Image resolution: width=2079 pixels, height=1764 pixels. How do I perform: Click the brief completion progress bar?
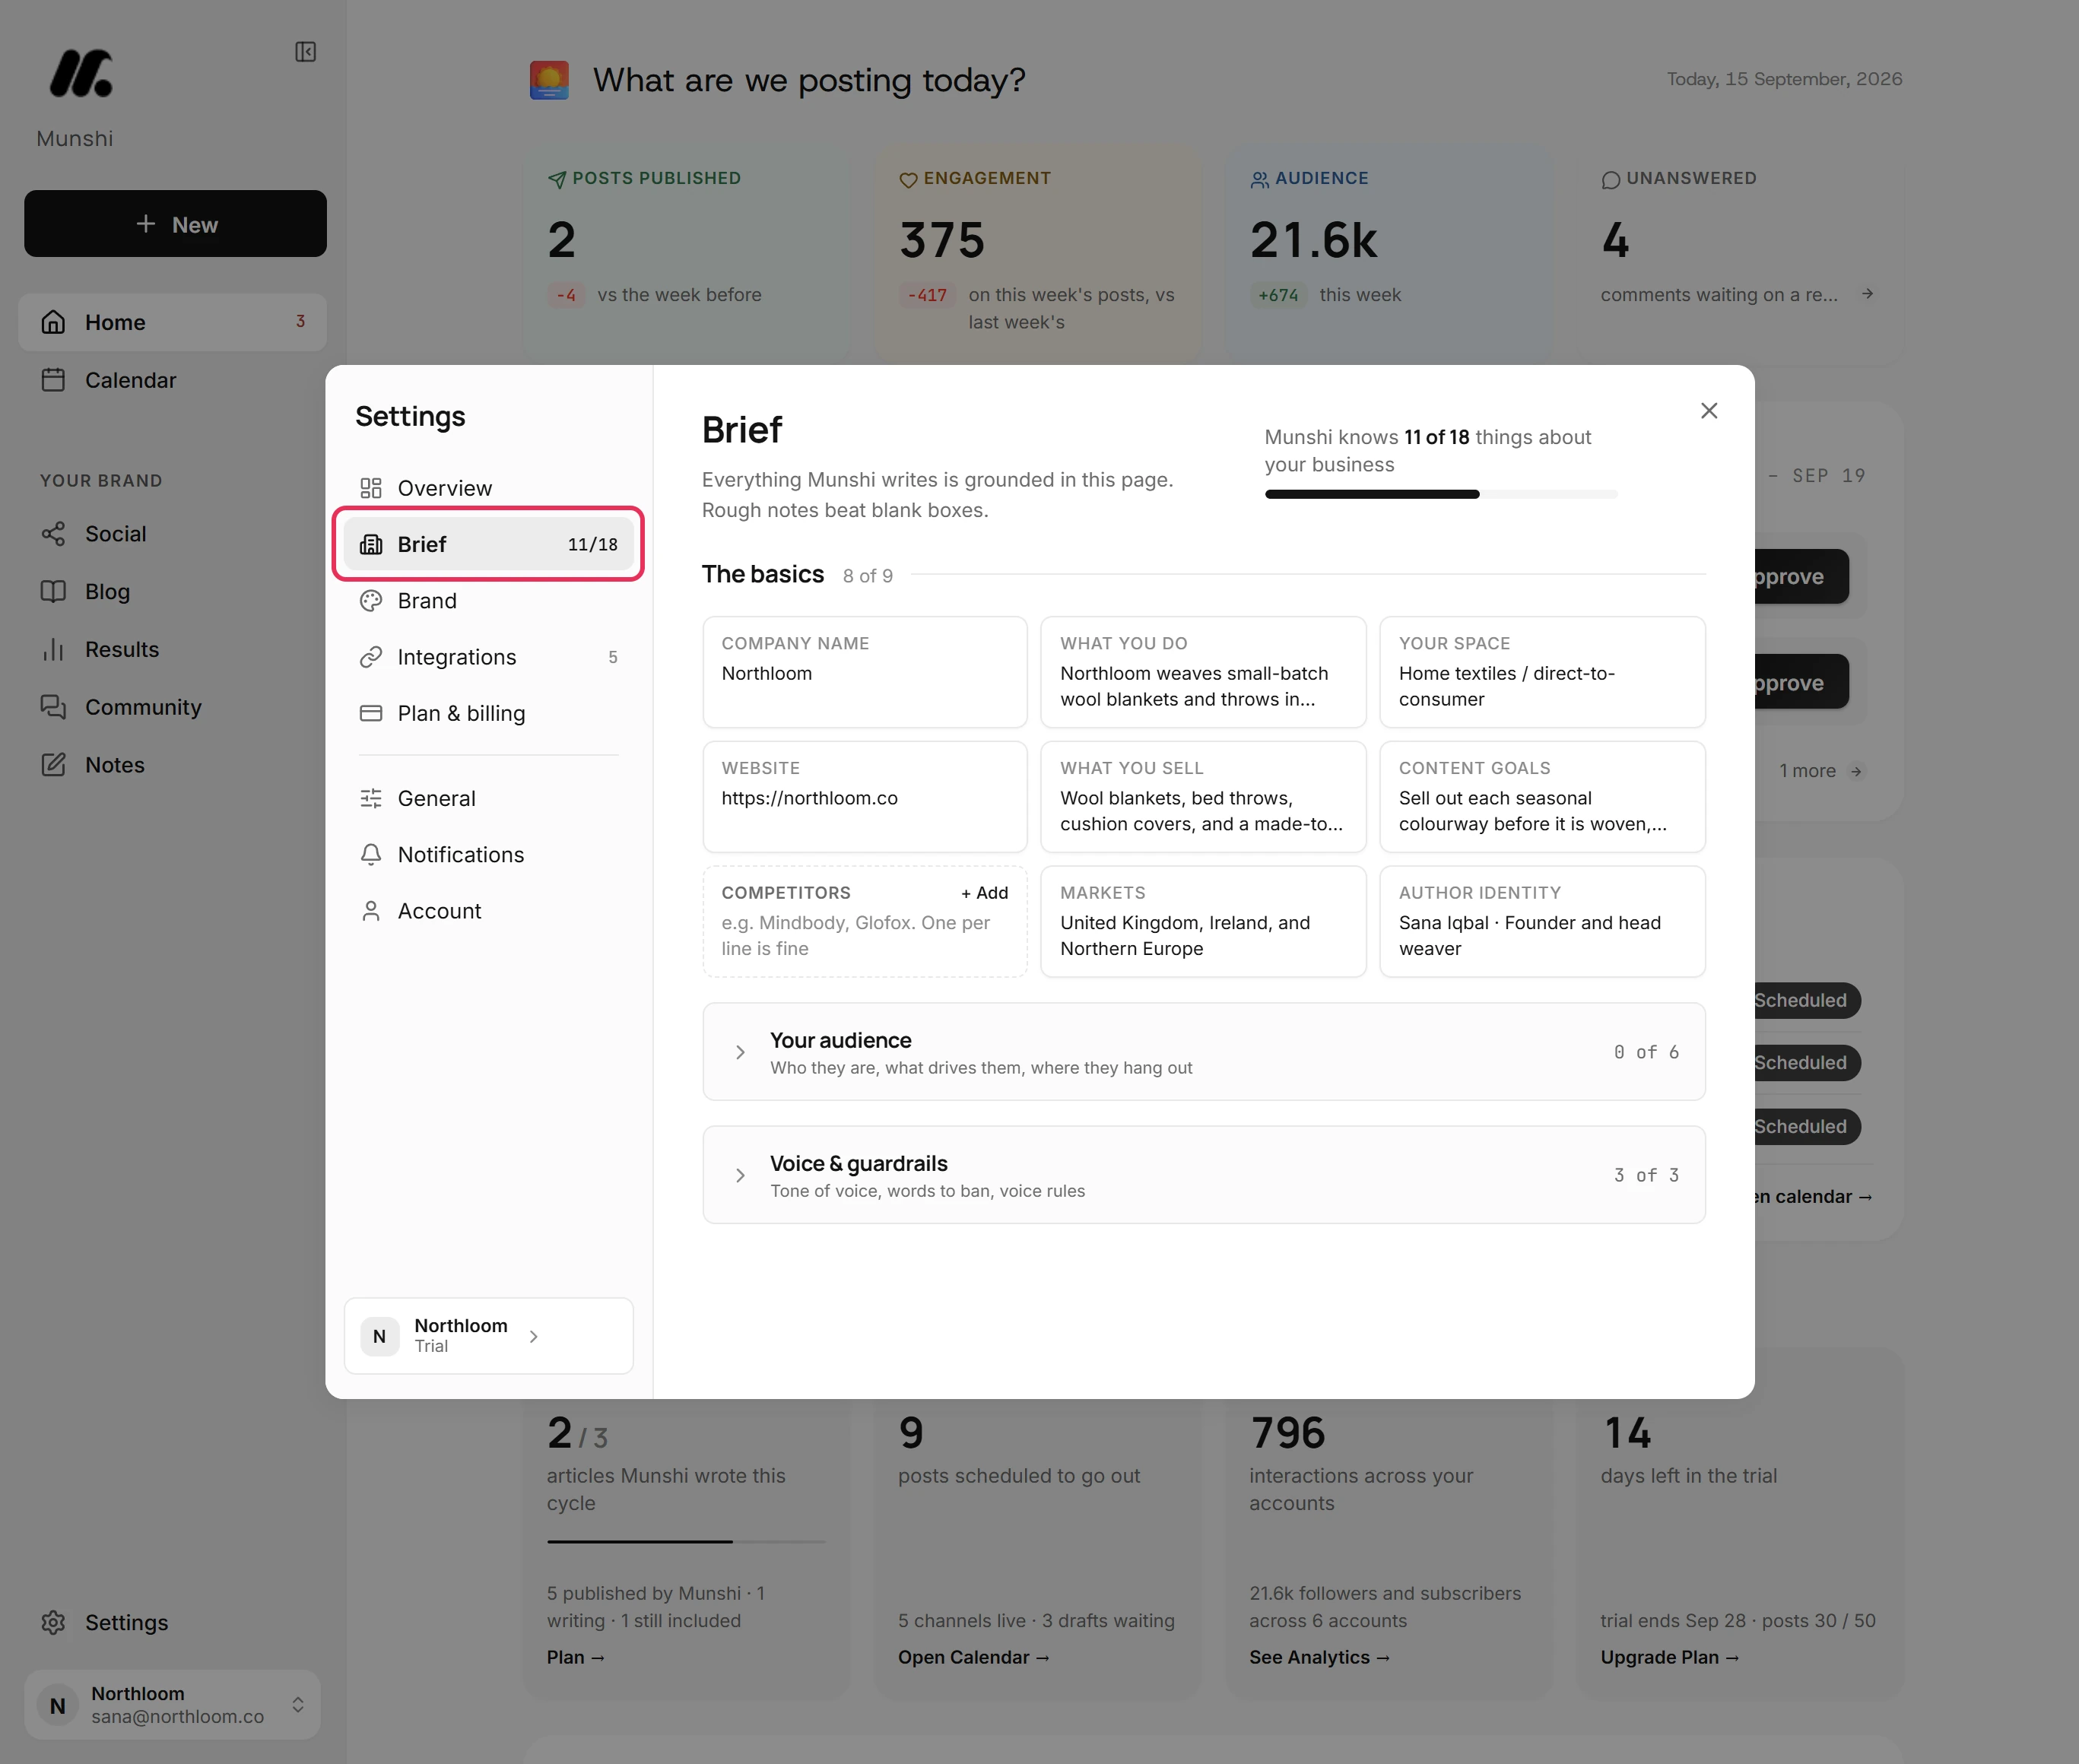1440,494
